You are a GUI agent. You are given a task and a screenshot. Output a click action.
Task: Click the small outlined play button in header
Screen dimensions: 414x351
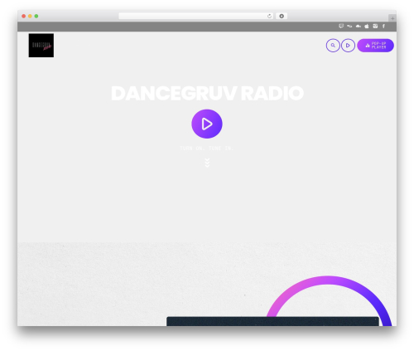(348, 46)
